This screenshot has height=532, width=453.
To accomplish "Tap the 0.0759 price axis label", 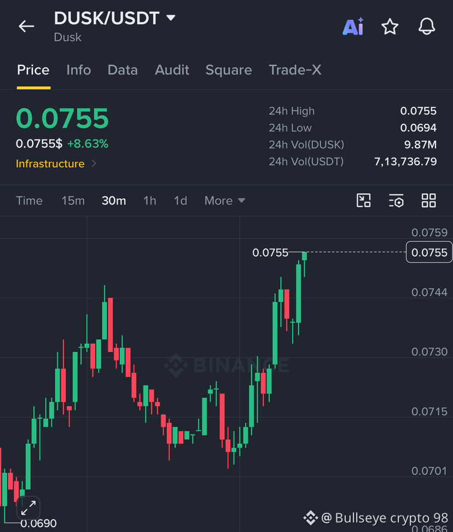I will point(429,233).
